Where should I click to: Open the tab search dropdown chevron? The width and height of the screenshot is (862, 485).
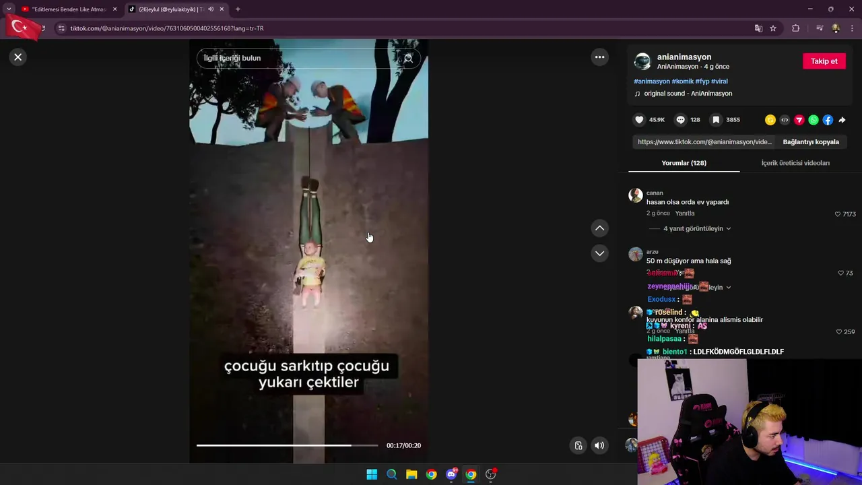click(x=9, y=9)
